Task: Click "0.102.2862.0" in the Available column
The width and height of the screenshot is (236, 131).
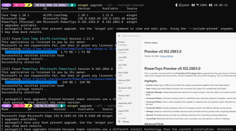Action: pos(113,22)
